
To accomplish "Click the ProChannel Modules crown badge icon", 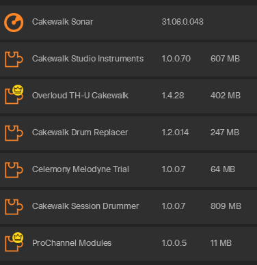I will coord(18,238).
